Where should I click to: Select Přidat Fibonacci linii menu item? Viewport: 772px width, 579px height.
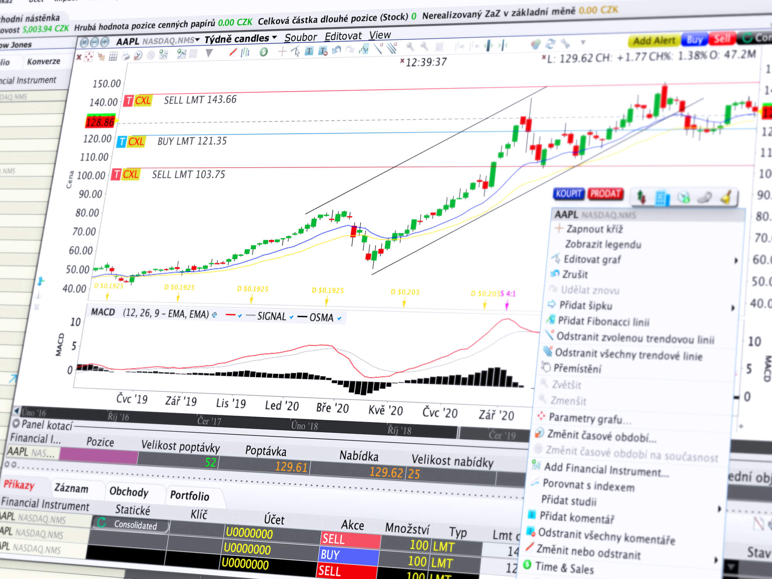click(x=603, y=321)
